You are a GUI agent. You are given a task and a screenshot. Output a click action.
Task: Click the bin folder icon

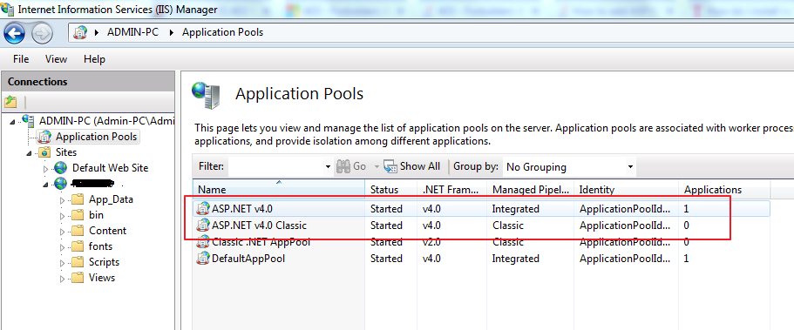(x=77, y=215)
